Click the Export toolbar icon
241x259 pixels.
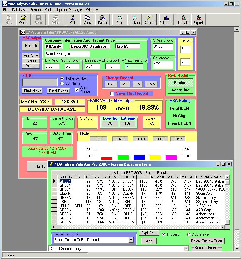pos(198,20)
